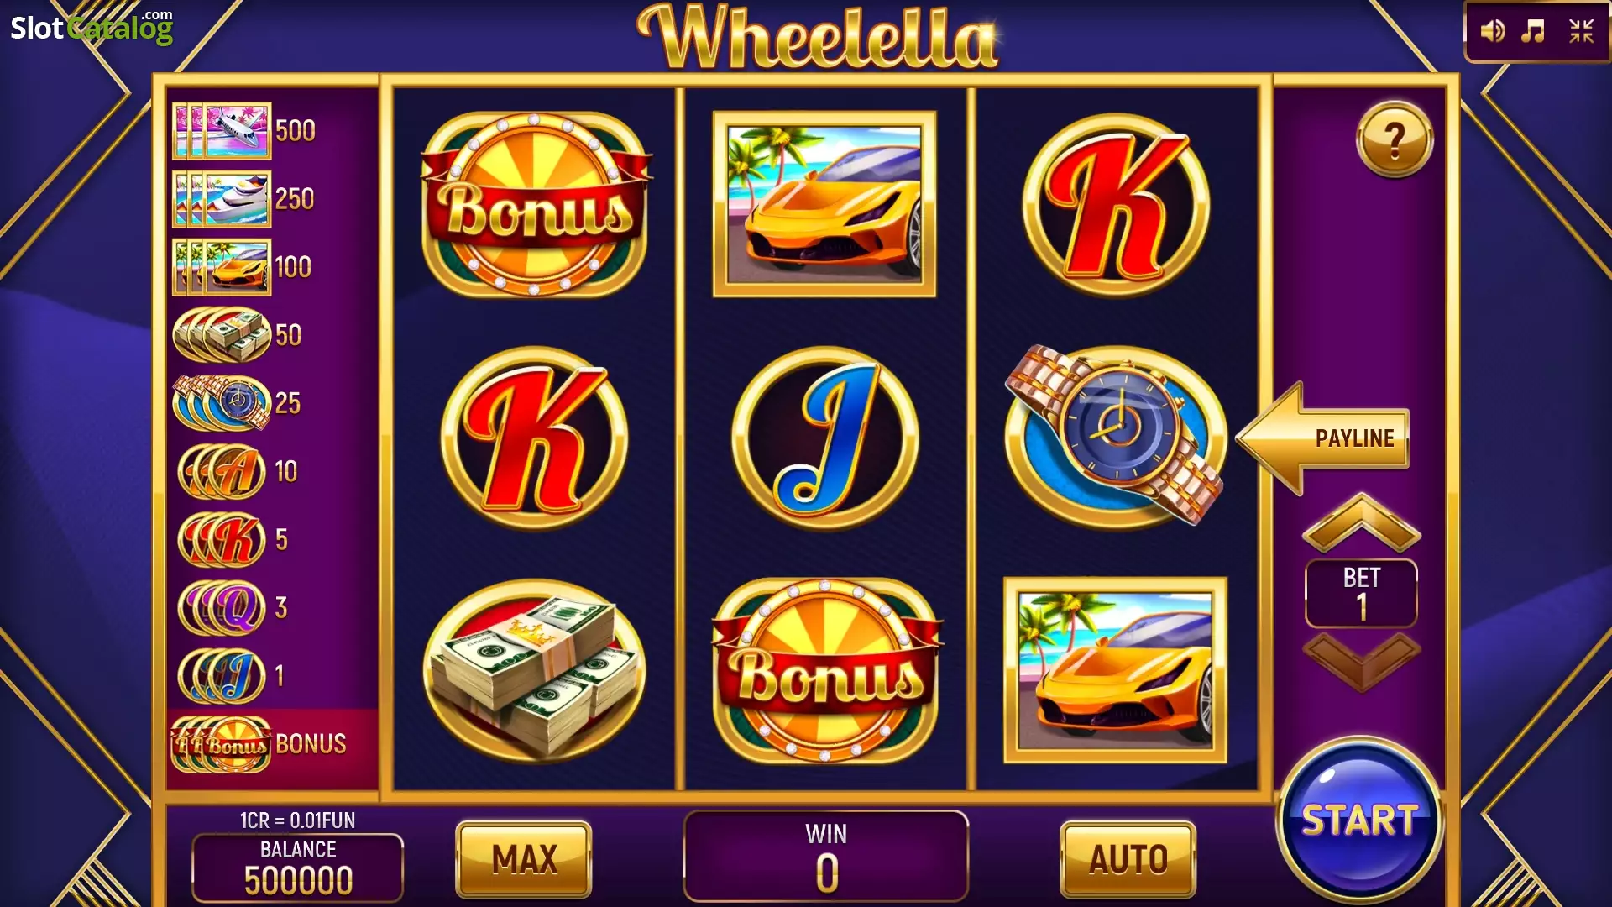The image size is (1612, 907).
Task: Exit fullscreen with the collapse arrows icon
Action: [x=1581, y=32]
